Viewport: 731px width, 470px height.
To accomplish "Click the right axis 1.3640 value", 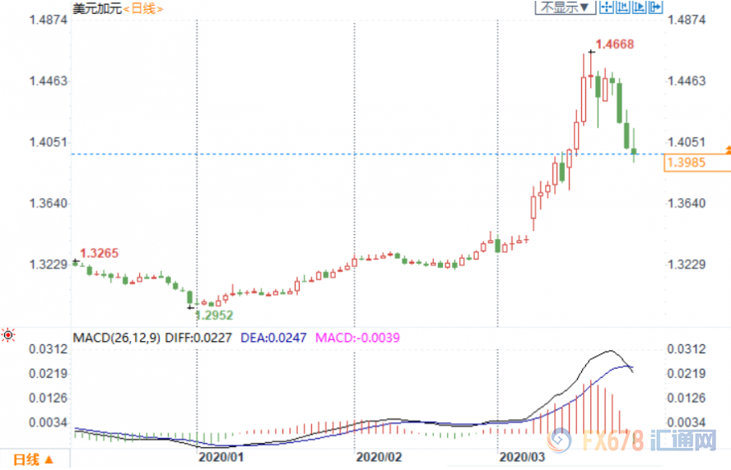I will coord(687,203).
